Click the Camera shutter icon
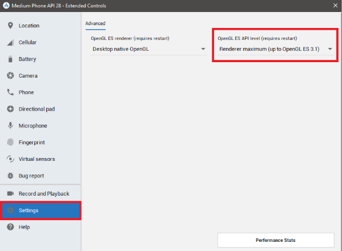 pyautogui.click(x=10, y=76)
